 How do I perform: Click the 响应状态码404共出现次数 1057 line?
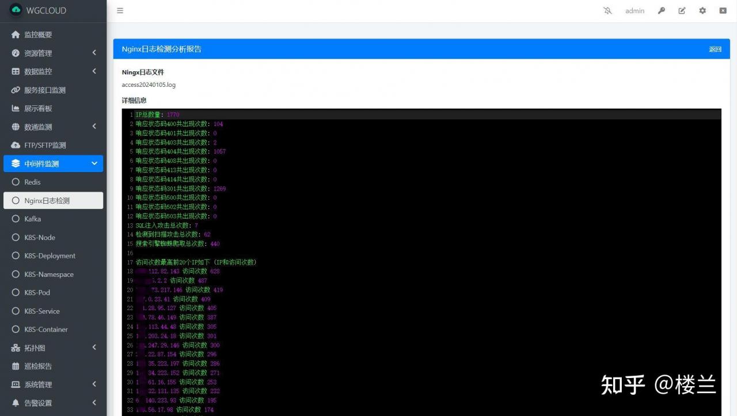click(x=181, y=151)
